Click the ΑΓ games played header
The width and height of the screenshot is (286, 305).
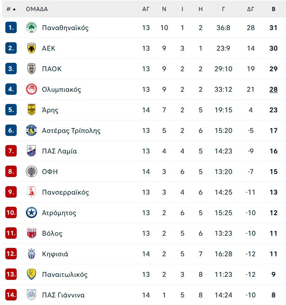pos(146,9)
